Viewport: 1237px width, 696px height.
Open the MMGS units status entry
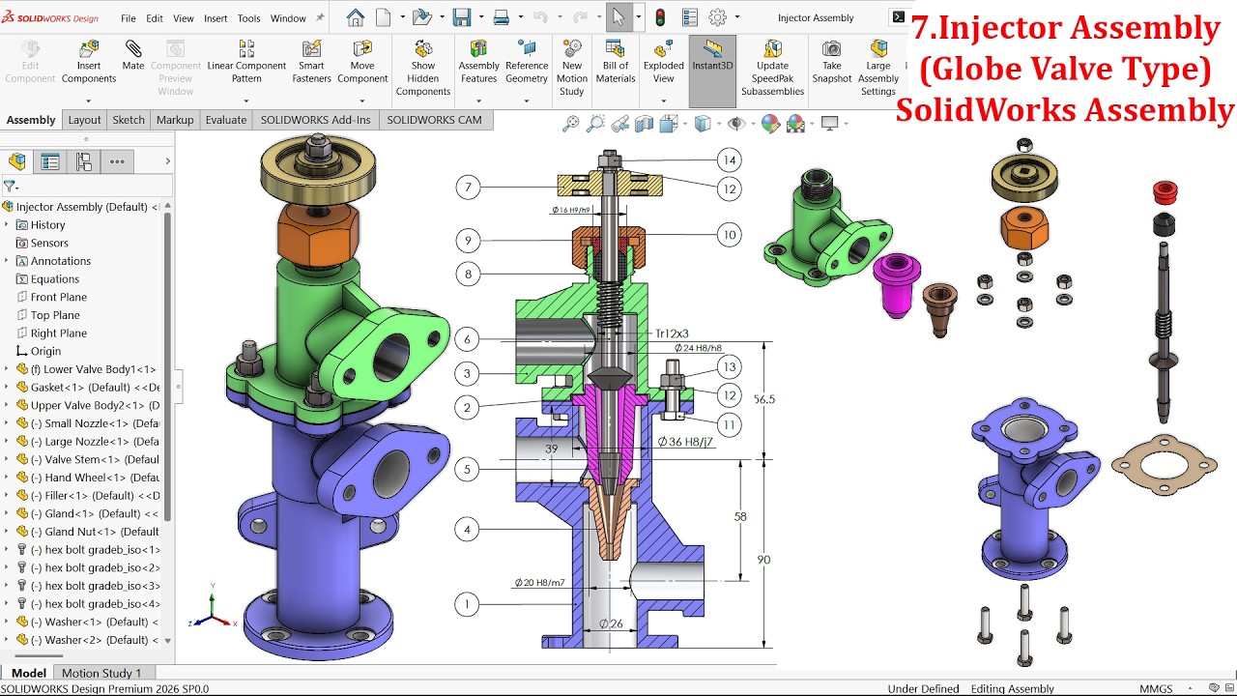(1157, 688)
